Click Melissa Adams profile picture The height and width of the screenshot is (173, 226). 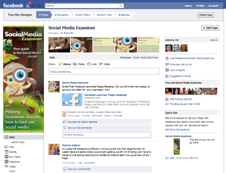(x=54, y=149)
